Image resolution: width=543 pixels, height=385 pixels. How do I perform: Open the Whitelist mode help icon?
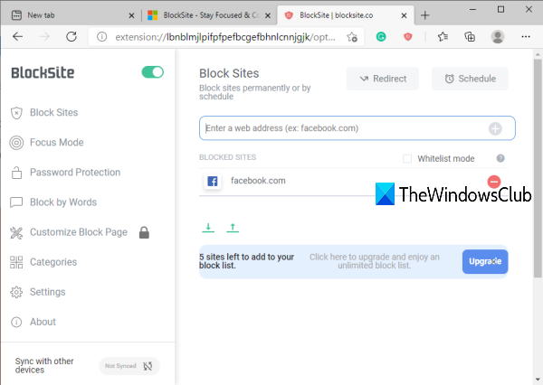click(x=500, y=159)
